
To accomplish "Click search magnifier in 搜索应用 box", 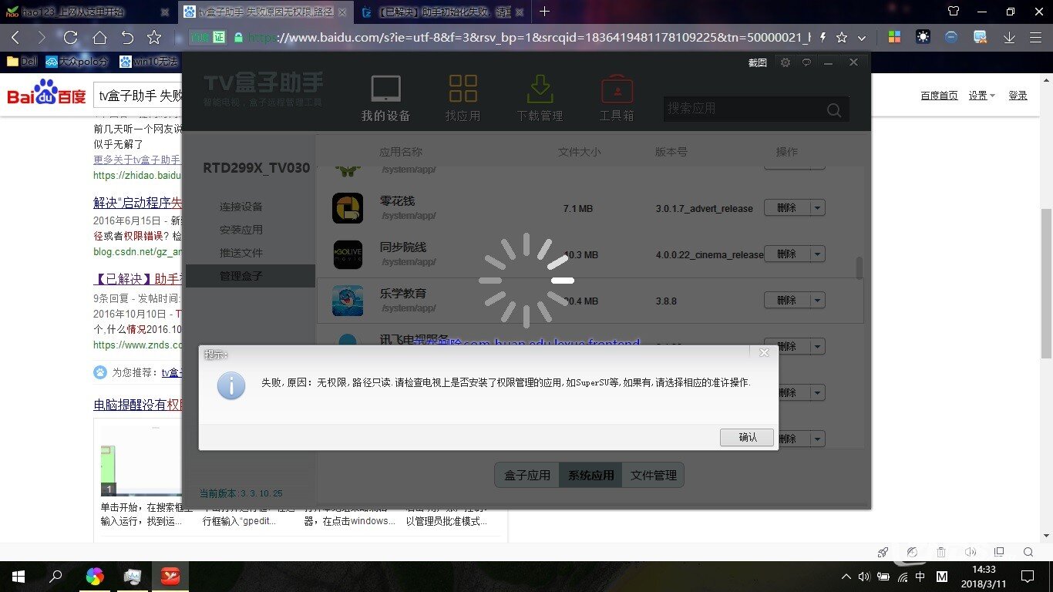I will (x=834, y=110).
